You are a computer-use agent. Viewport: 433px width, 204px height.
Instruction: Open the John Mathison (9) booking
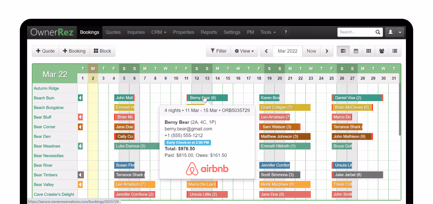tap(352, 136)
